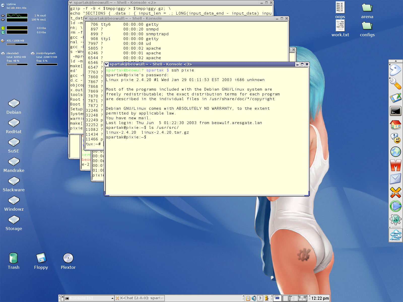Click the /mnt/nfs/goliath disk usage bar

47,64
